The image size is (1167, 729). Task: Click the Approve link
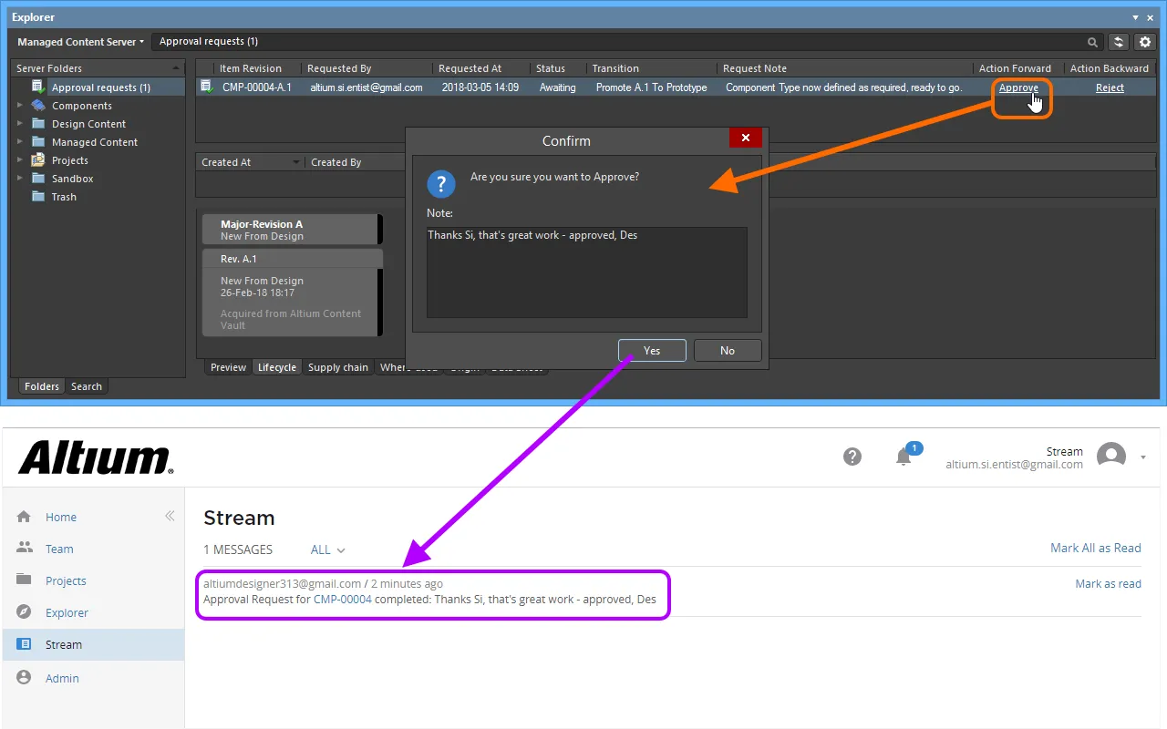click(1018, 87)
